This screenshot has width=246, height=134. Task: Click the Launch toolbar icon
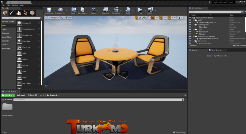tap(150, 10)
